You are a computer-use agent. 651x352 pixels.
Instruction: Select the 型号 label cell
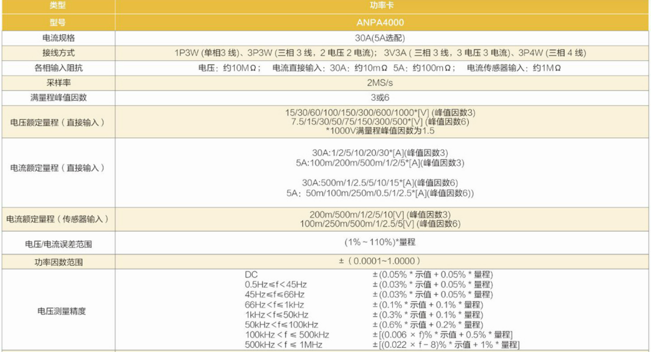click(58, 22)
